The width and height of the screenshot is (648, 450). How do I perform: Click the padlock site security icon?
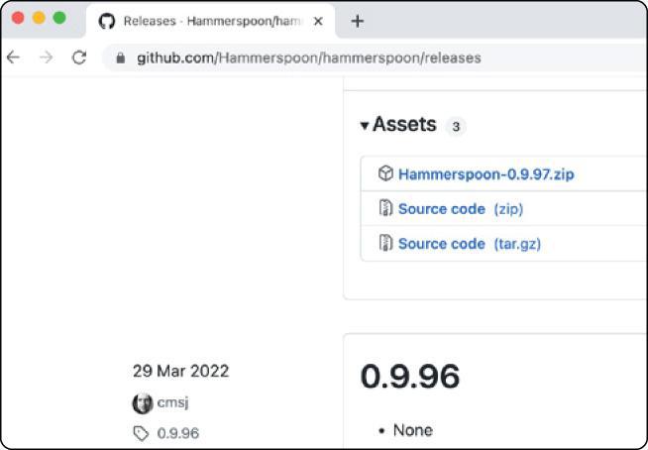tap(120, 57)
